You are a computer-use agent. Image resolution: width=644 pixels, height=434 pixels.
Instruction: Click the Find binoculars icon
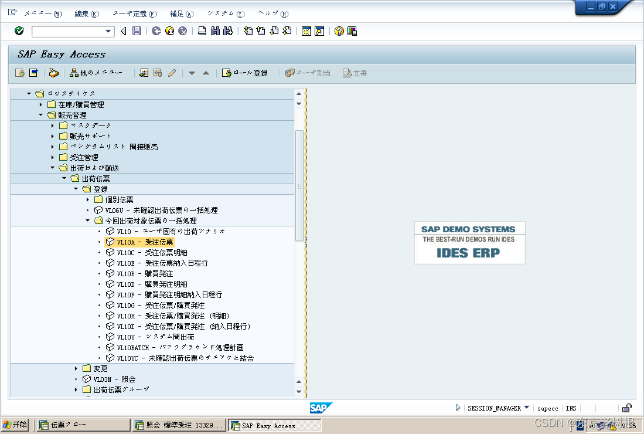[x=215, y=31]
